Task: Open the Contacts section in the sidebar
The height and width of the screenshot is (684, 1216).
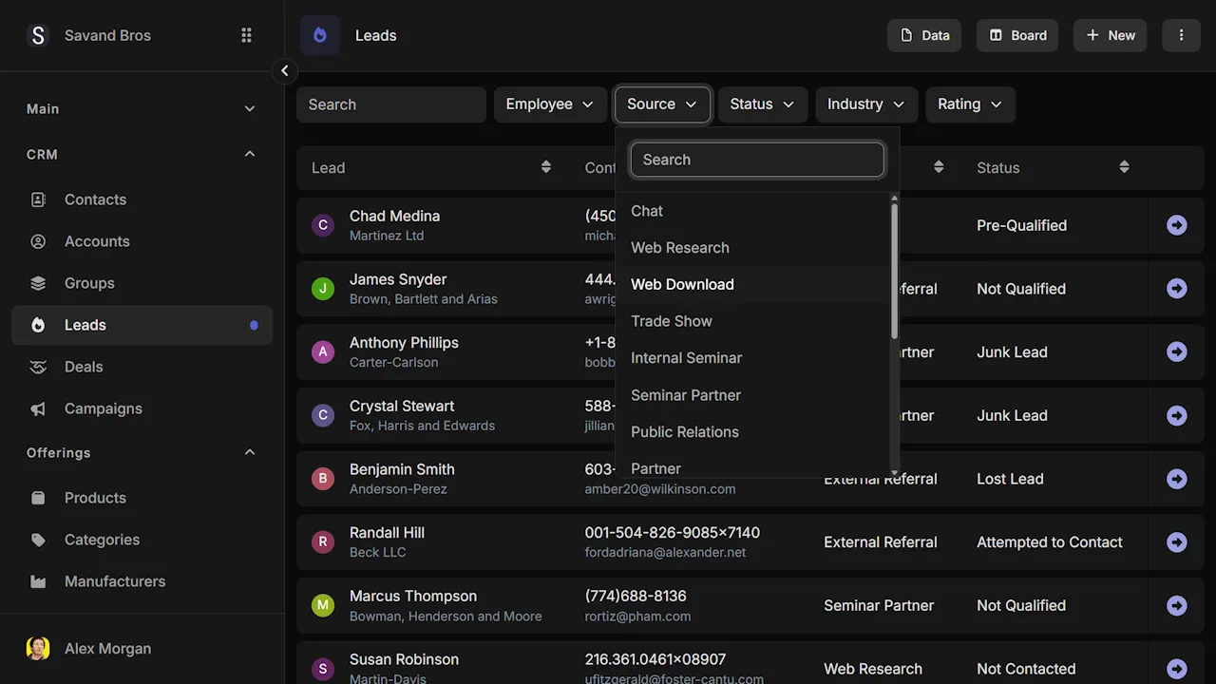Action: 95,199
